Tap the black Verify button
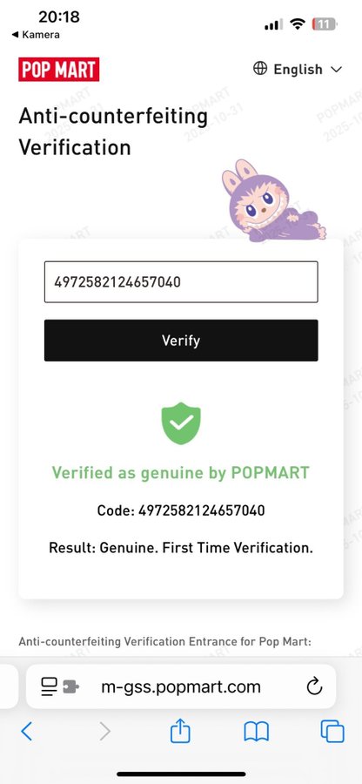Viewport: 362px width, 784px height. pyautogui.click(x=181, y=341)
